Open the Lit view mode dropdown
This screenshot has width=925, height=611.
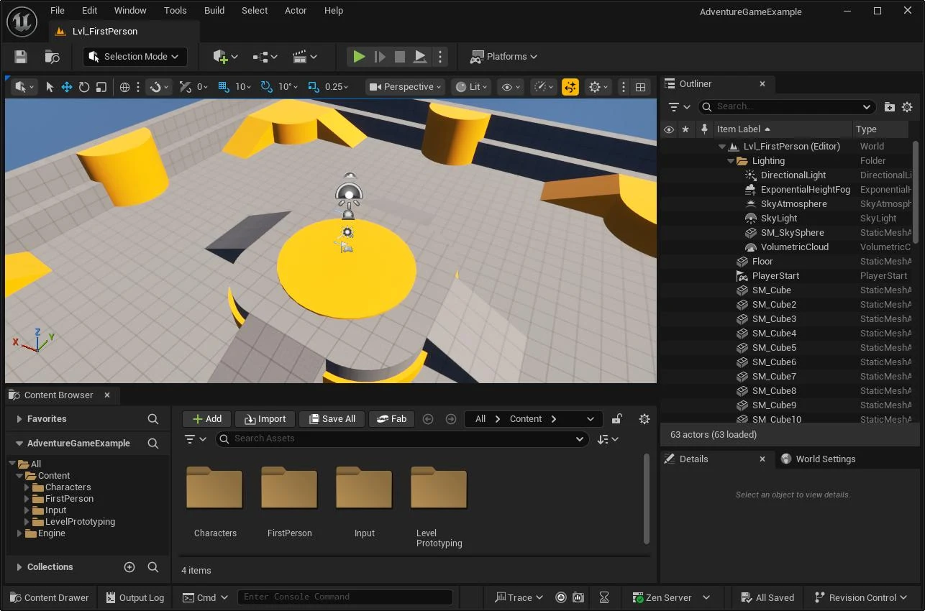point(472,87)
